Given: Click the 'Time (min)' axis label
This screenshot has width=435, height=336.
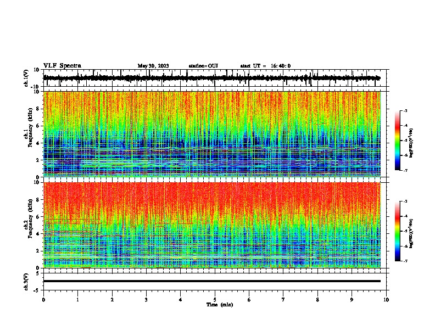Looking at the screenshot, I should pyautogui.click(x=220, y=305).
